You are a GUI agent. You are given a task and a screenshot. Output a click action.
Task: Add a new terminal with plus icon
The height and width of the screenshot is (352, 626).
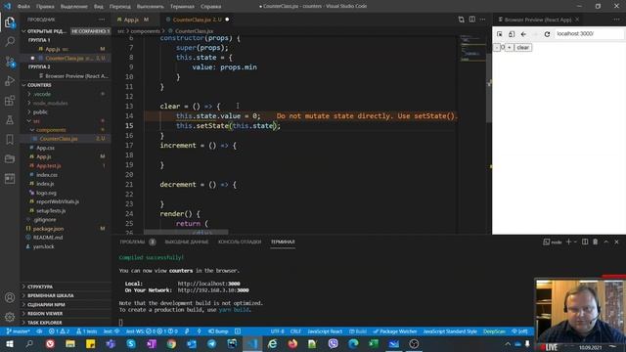point(568,242)
